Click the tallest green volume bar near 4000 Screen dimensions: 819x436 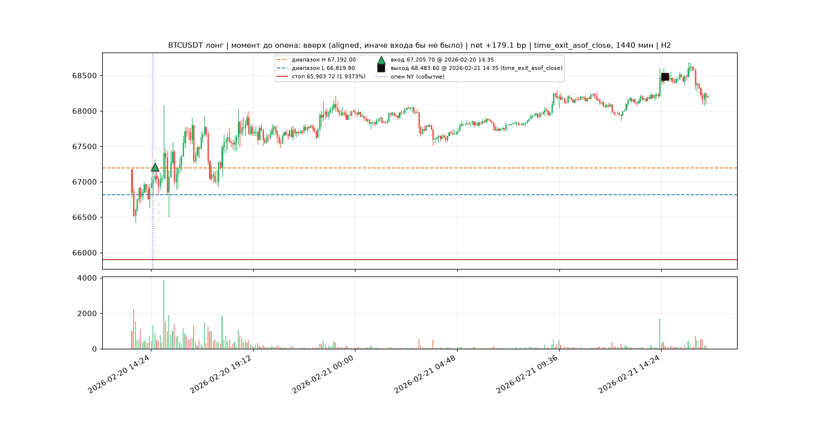click(164, 315)
